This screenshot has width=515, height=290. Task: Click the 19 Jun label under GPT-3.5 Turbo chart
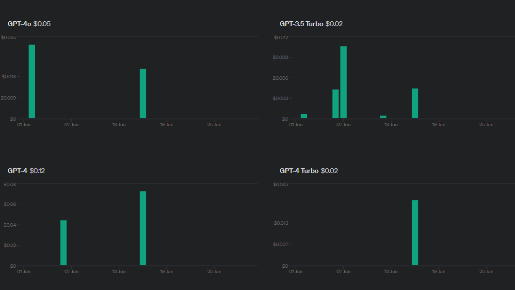(x=438, y=124)
